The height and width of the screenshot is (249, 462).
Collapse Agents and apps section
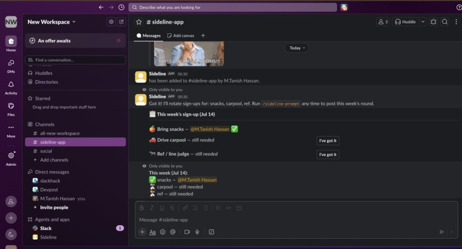point(52,219)
